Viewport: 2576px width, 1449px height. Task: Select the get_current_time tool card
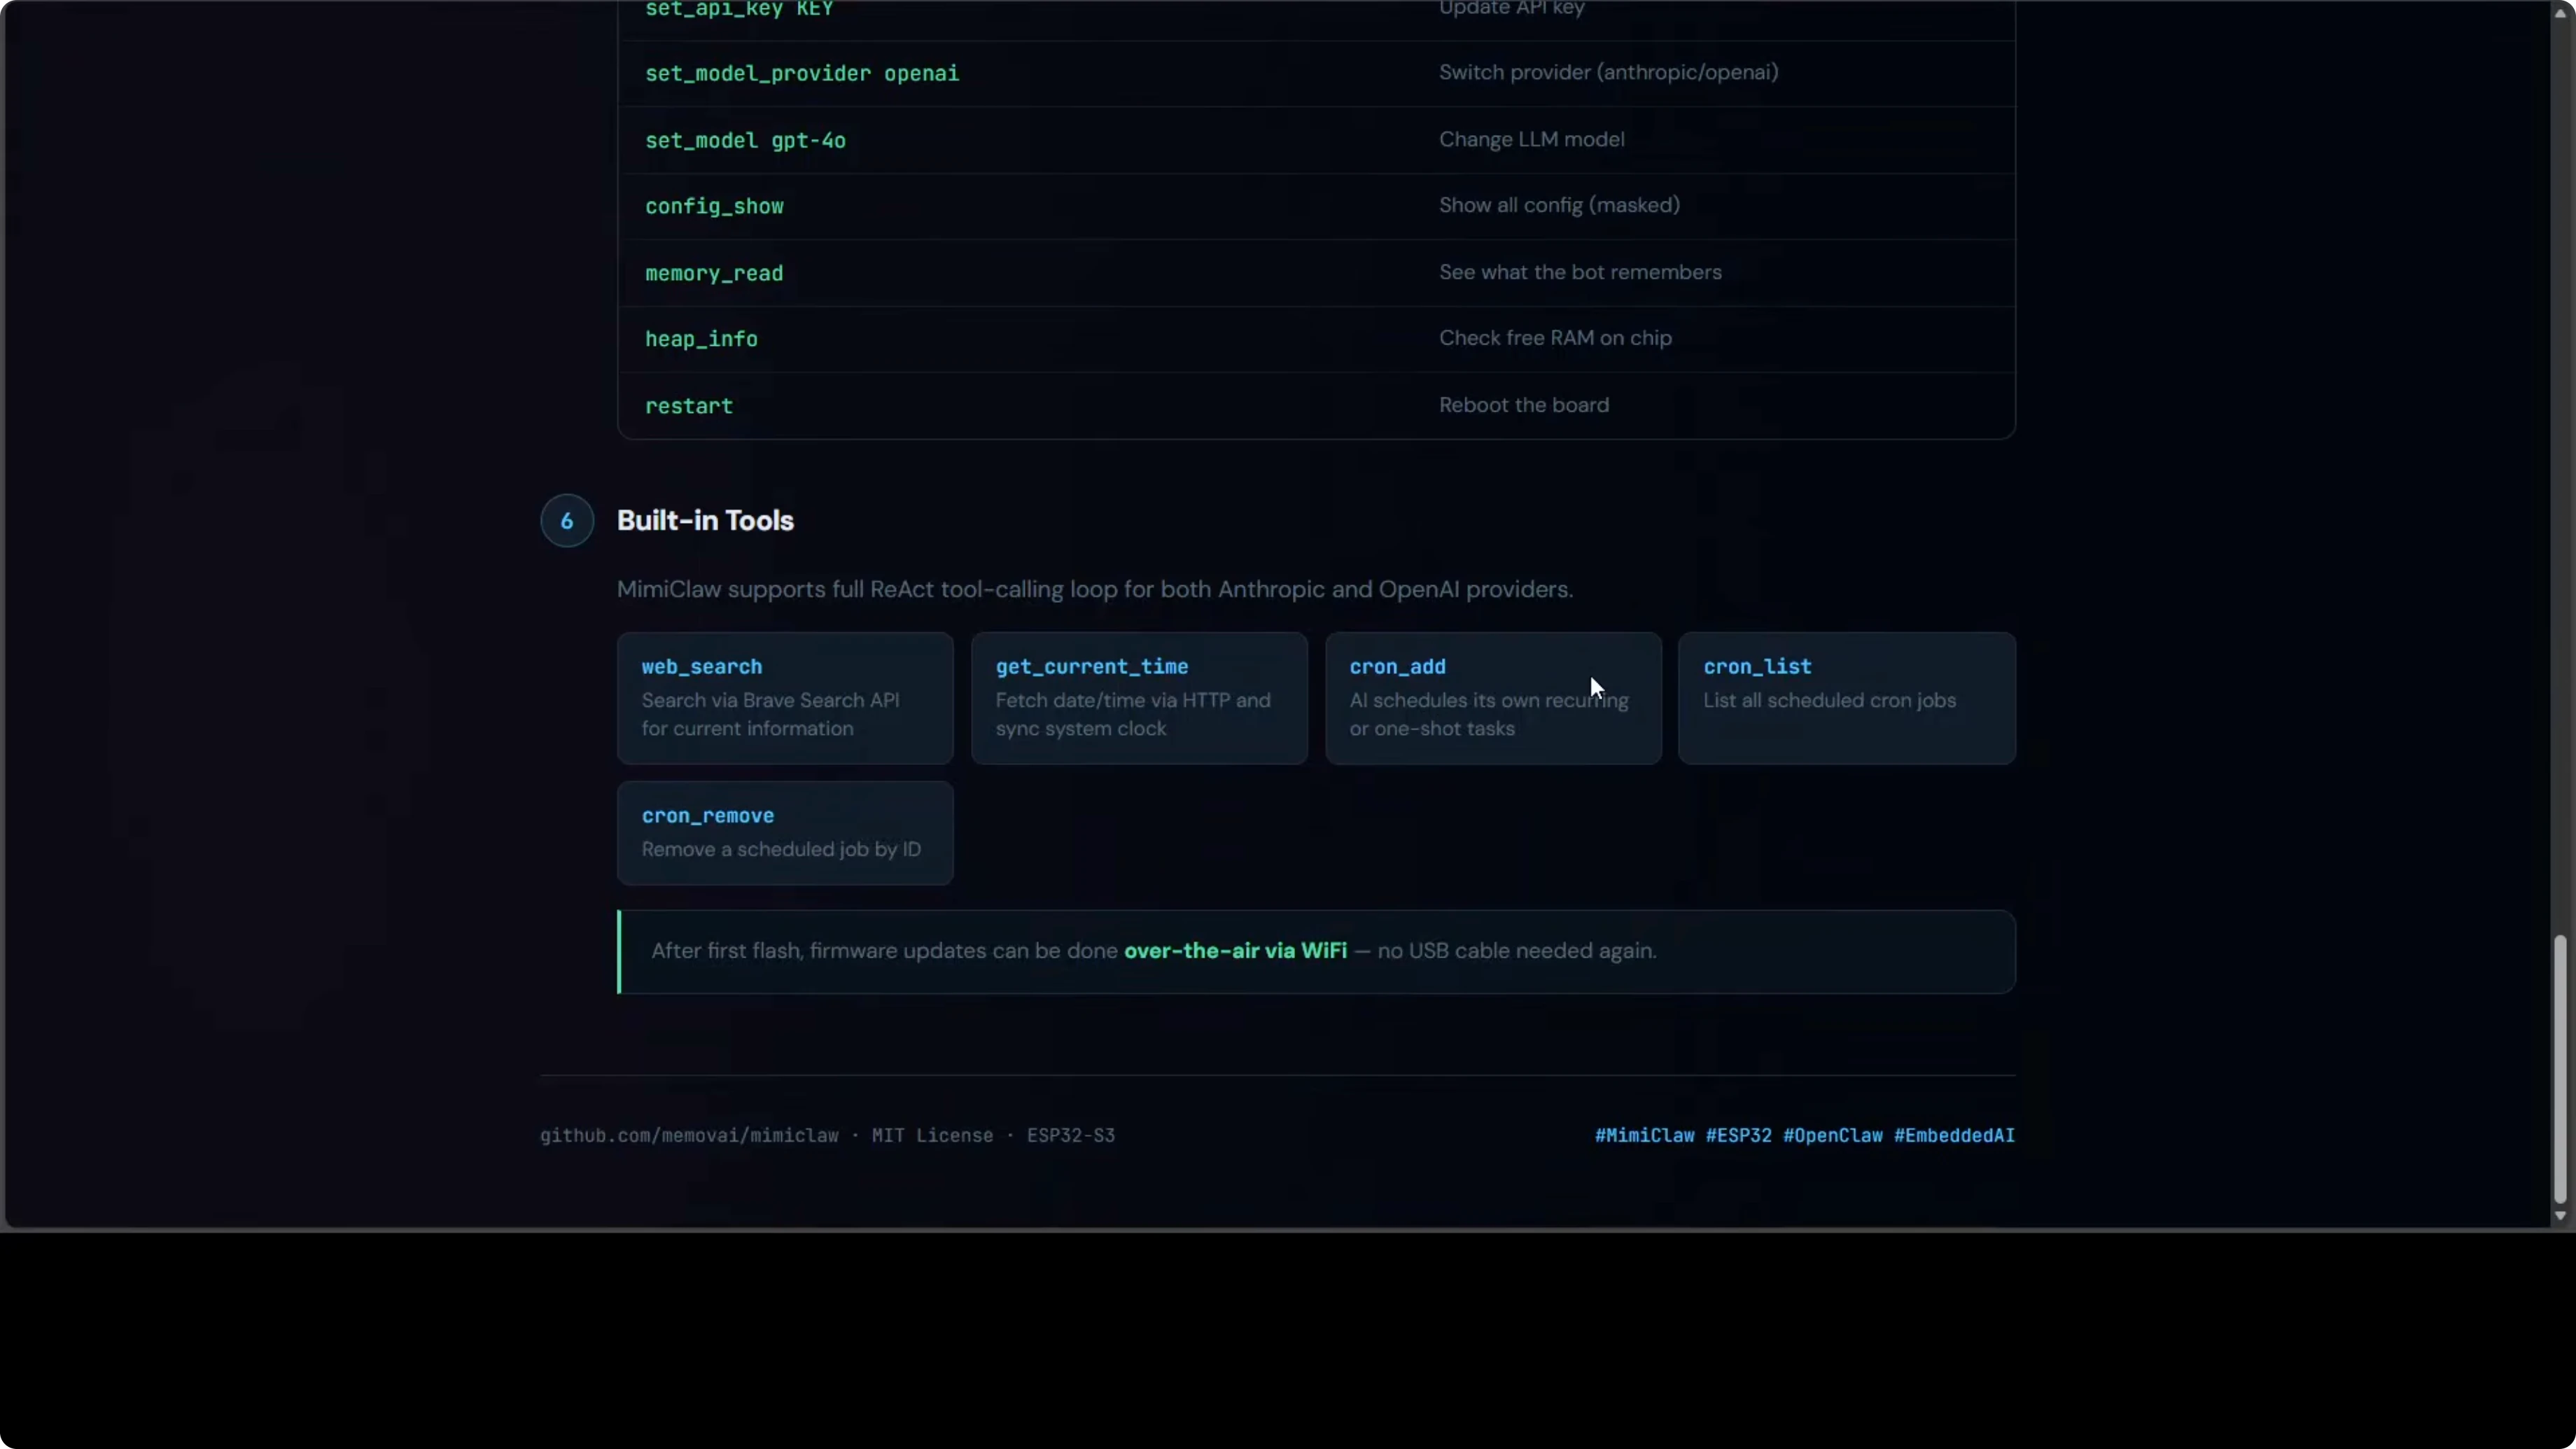[x=1139, y=698]
